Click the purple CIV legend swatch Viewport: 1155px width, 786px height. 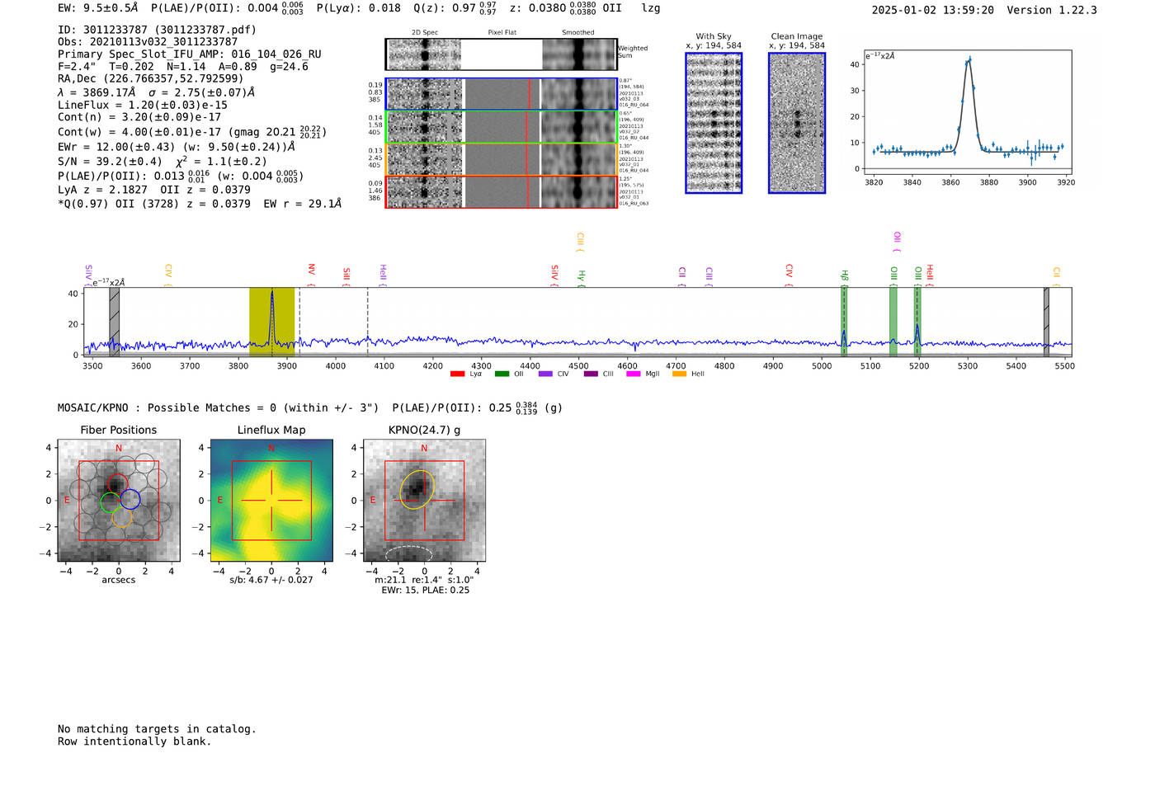point(545,374)
